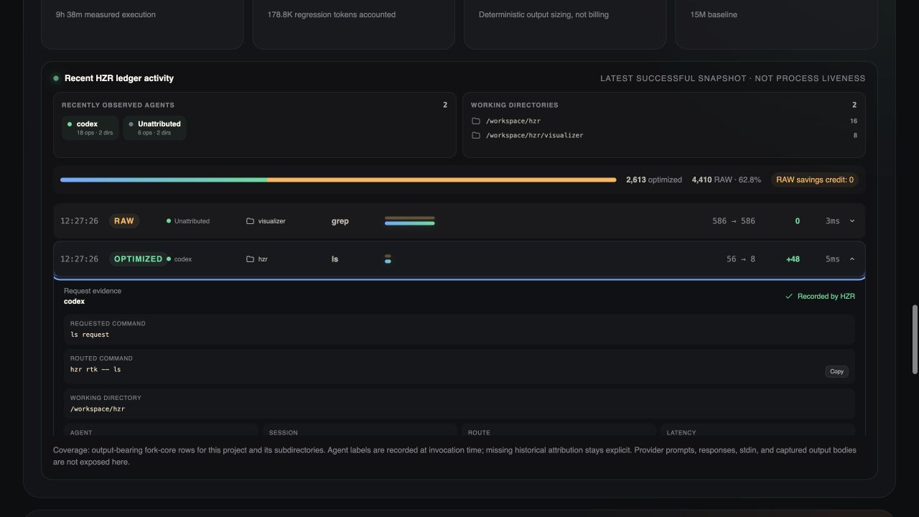919x517 pixels.
Task: Click the +48 savings value
Action: pyautogui.click(x=793, y=259)
